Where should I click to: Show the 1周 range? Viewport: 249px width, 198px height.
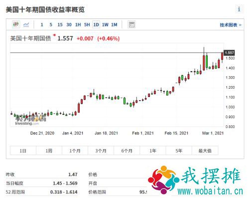tap(49, 151)
